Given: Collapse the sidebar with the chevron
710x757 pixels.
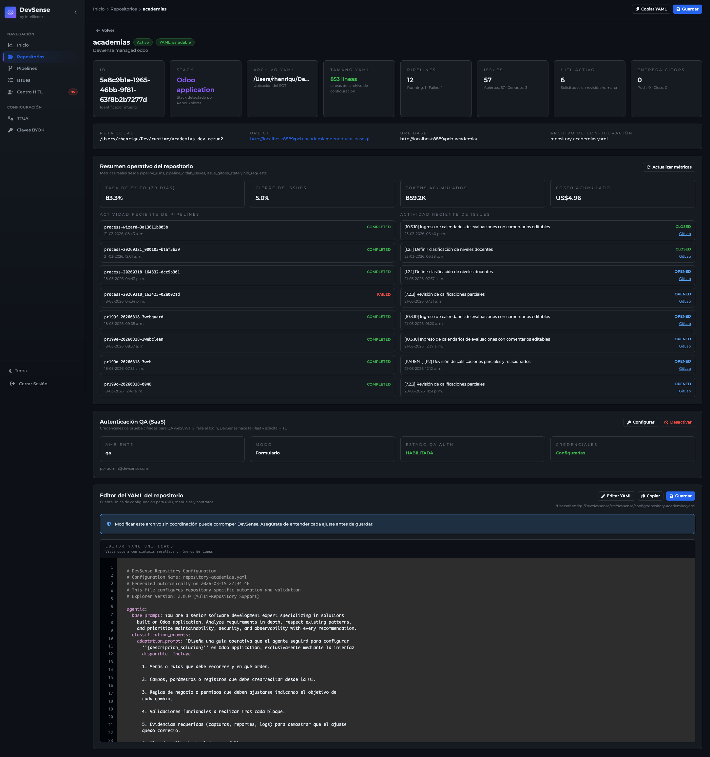Looking at the screenshot, I should tap(75, 12).
